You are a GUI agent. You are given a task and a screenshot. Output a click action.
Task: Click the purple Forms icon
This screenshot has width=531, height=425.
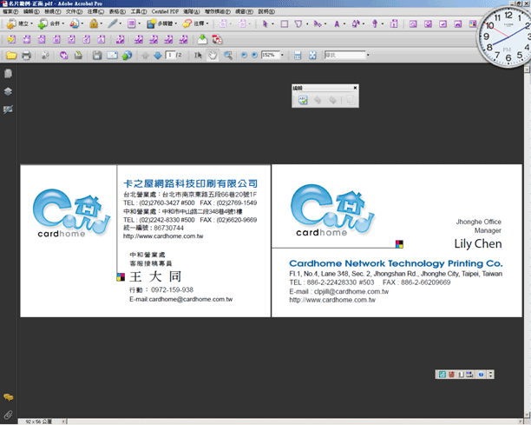[131, 23]
